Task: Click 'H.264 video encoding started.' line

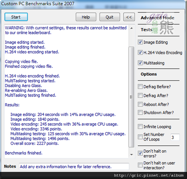Action: [x=32, y=52]
